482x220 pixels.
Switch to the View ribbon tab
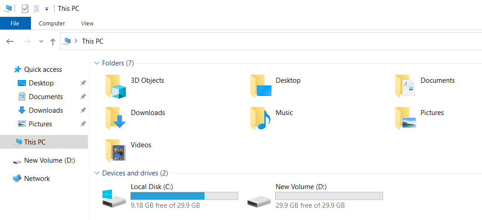tap(87, 23)
